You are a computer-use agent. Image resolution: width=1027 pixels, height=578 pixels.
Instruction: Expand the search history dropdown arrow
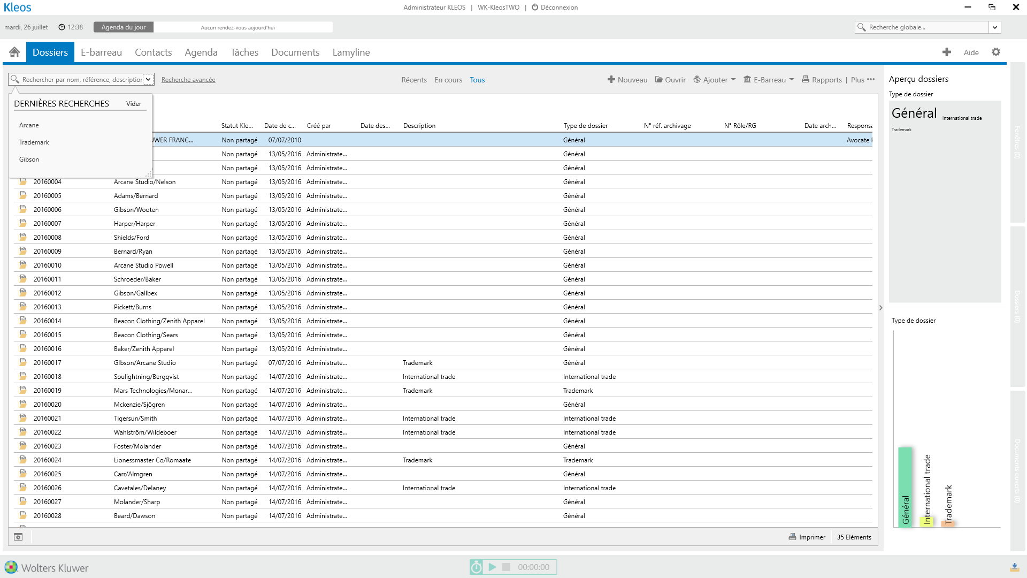148,79
